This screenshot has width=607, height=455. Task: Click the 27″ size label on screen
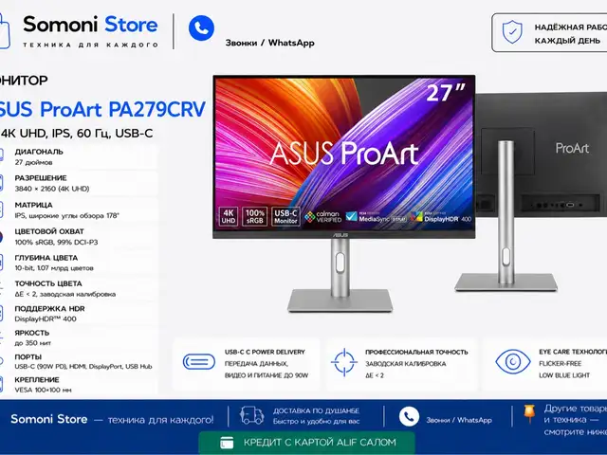[446, 93]
